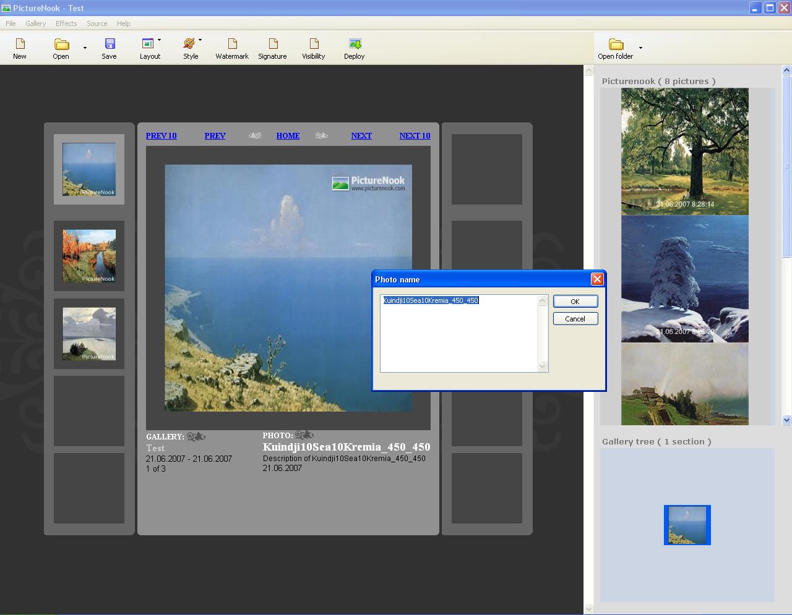The width and height of the screenshot is (792, 615).
Task: Click the Watermark tool icon
Action: [x=233, y=44]
